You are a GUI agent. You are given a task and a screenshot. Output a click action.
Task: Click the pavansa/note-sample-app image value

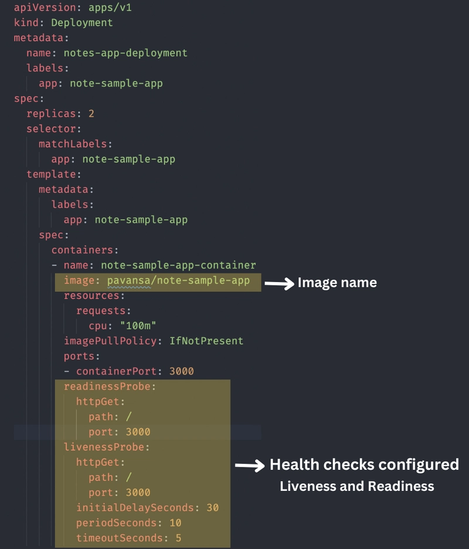coord(178,280)
